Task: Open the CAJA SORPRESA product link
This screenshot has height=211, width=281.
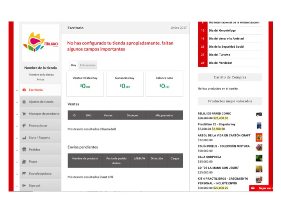Action: (210, 157)
